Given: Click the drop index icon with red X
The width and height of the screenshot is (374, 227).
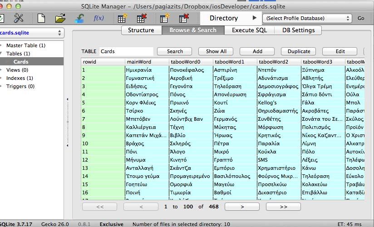Looking at the screenshot, I should point(184,18).
